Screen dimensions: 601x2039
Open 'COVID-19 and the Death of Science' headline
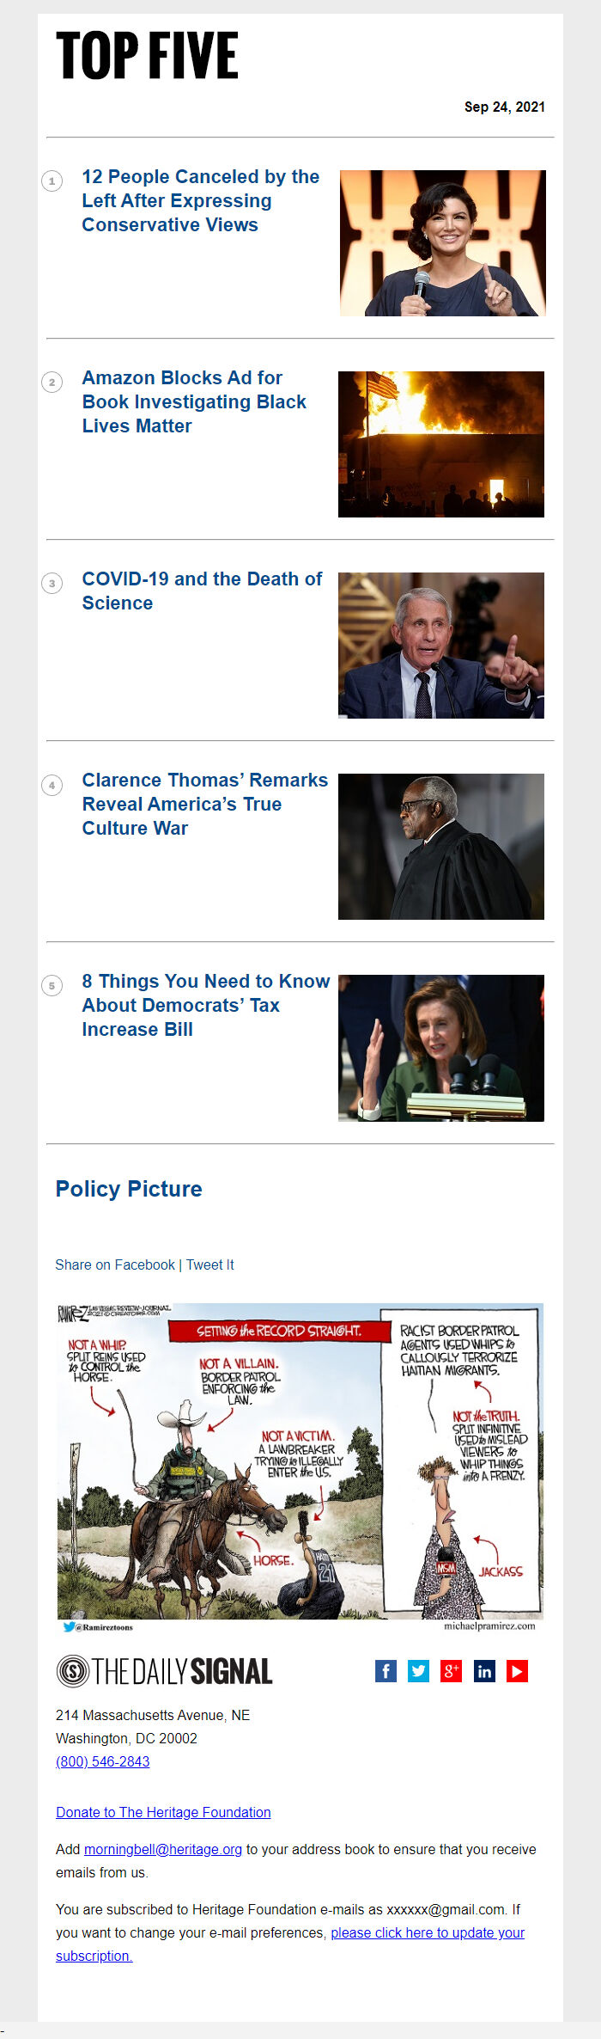(202, 591)
